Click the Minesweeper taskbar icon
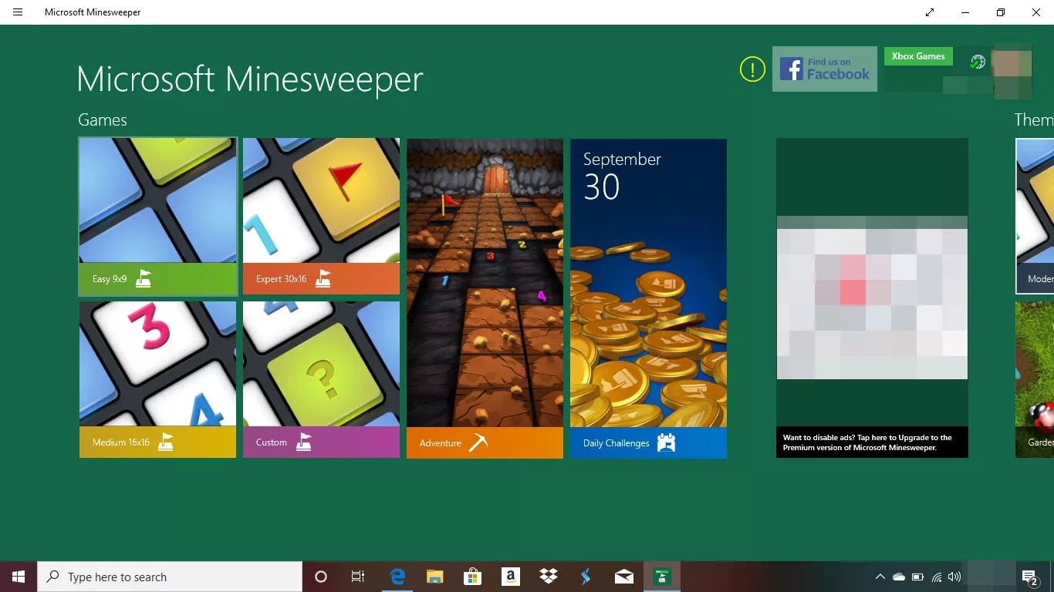Image resolution: width=1054 pixels, height=592 pixels. 662,577
